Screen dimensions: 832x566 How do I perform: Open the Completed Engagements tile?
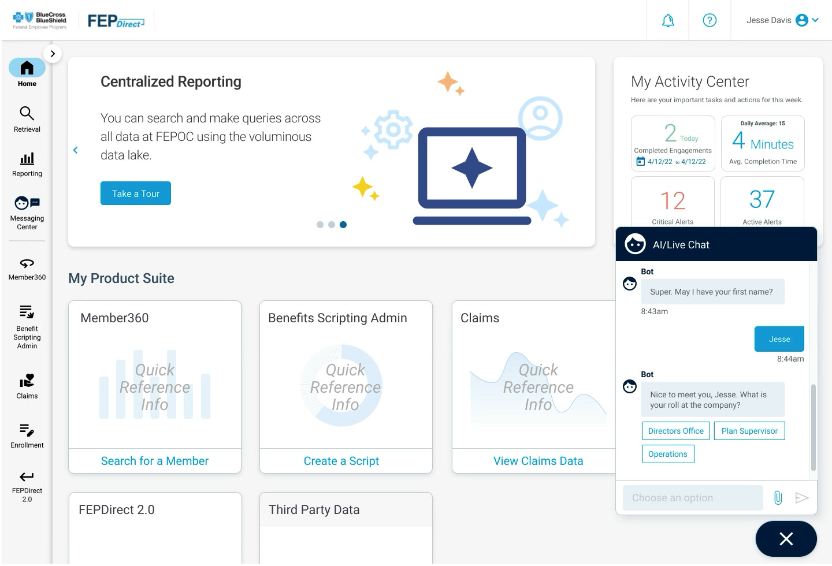coord(673,143)
